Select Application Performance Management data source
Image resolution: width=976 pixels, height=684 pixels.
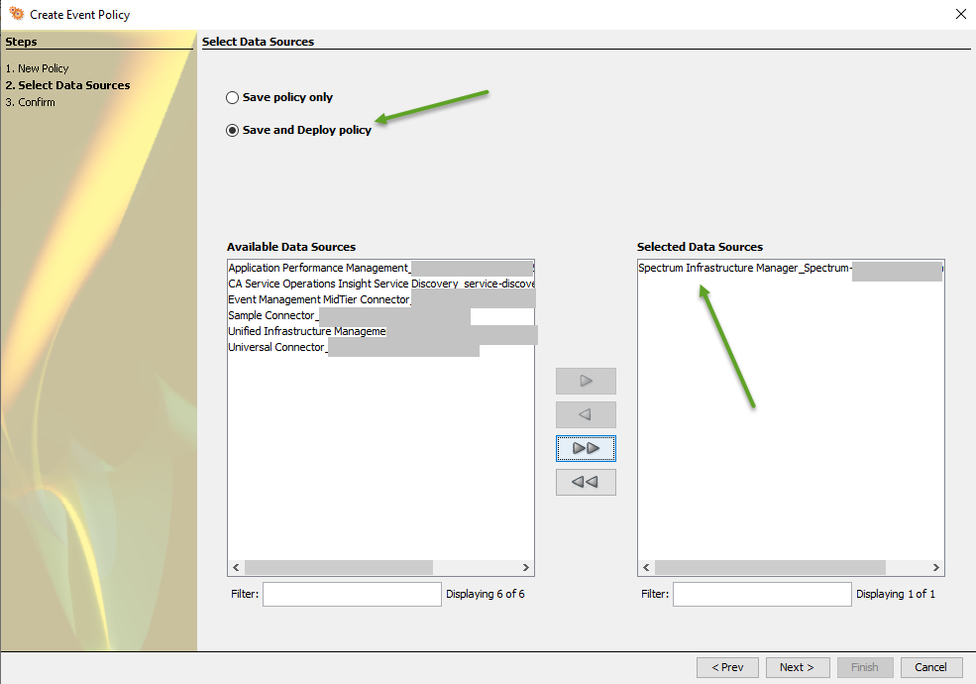pyautogui.click(x=380, y=268)
